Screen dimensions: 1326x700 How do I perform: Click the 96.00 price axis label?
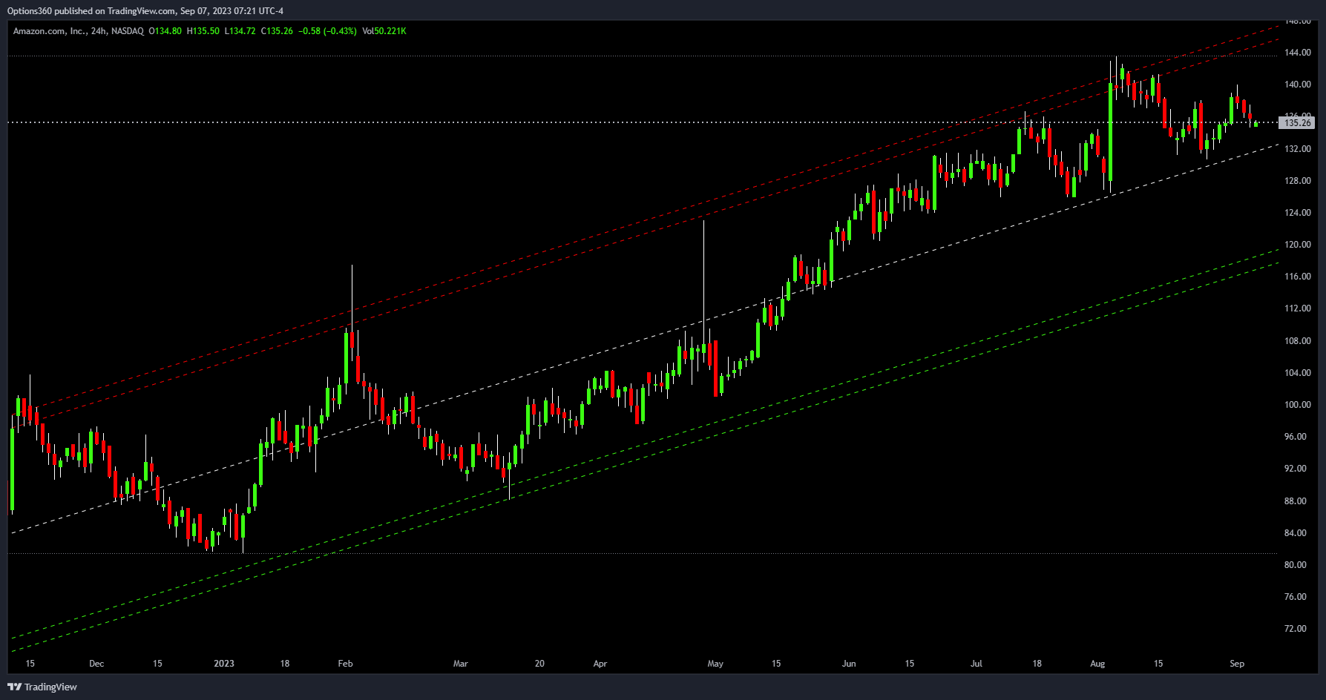1295,437
